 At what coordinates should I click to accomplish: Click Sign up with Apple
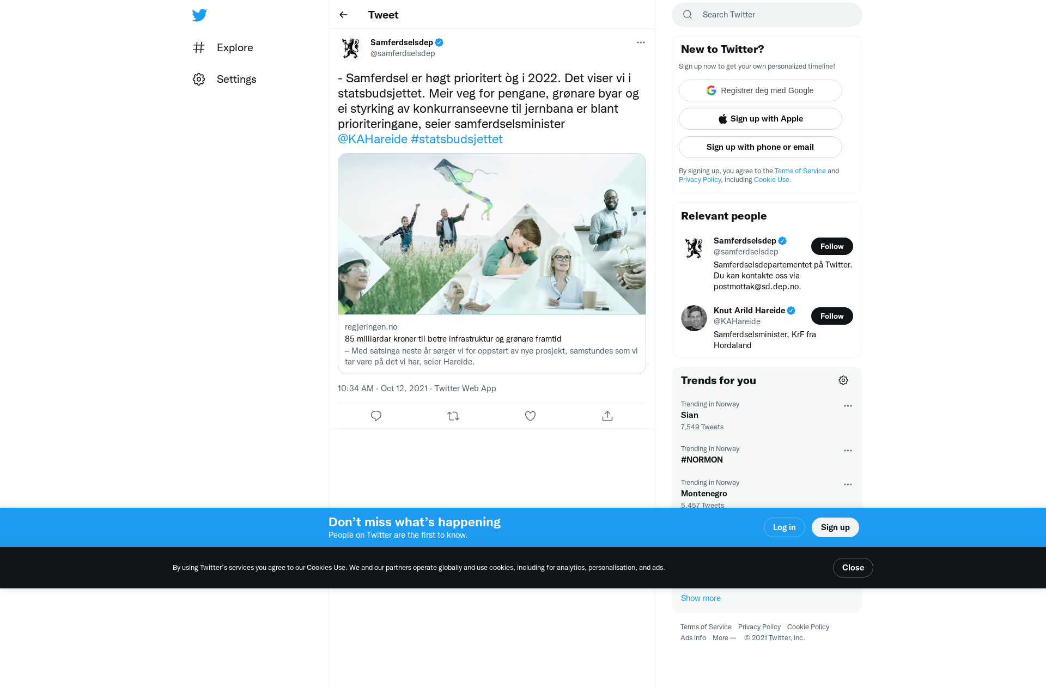tap(761, 119)
